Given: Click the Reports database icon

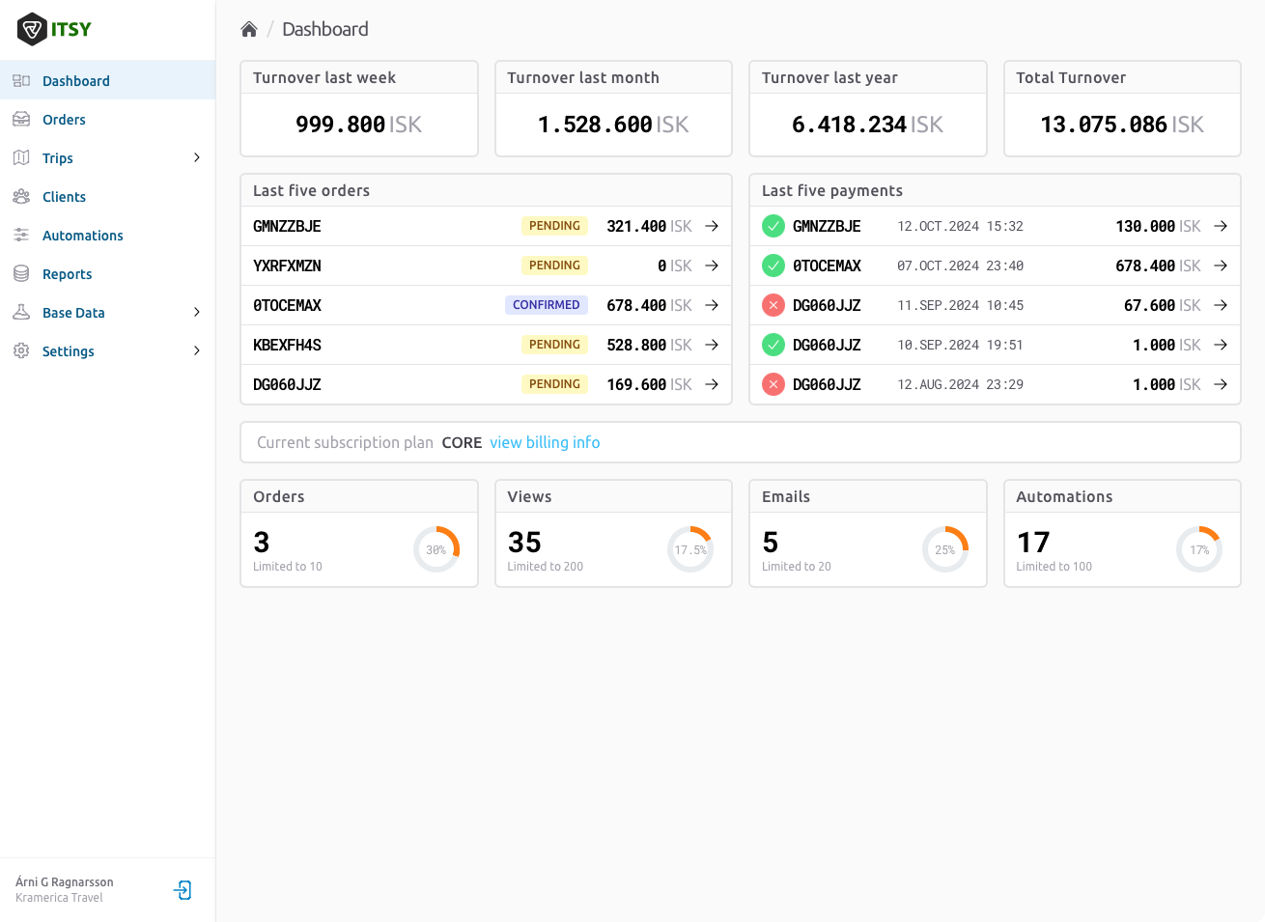Looking at the screenshot, I should [x=21, y=273].
